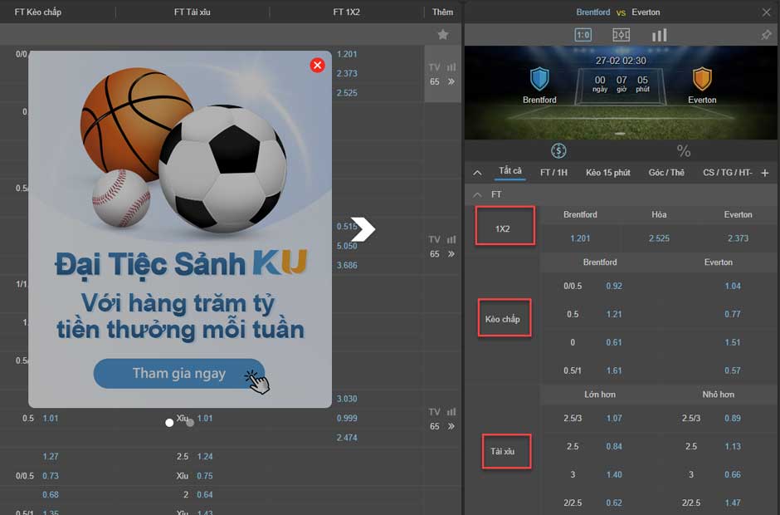Collapse the FT section
This screenshot has height=515, width=780.
coord(477,194)
